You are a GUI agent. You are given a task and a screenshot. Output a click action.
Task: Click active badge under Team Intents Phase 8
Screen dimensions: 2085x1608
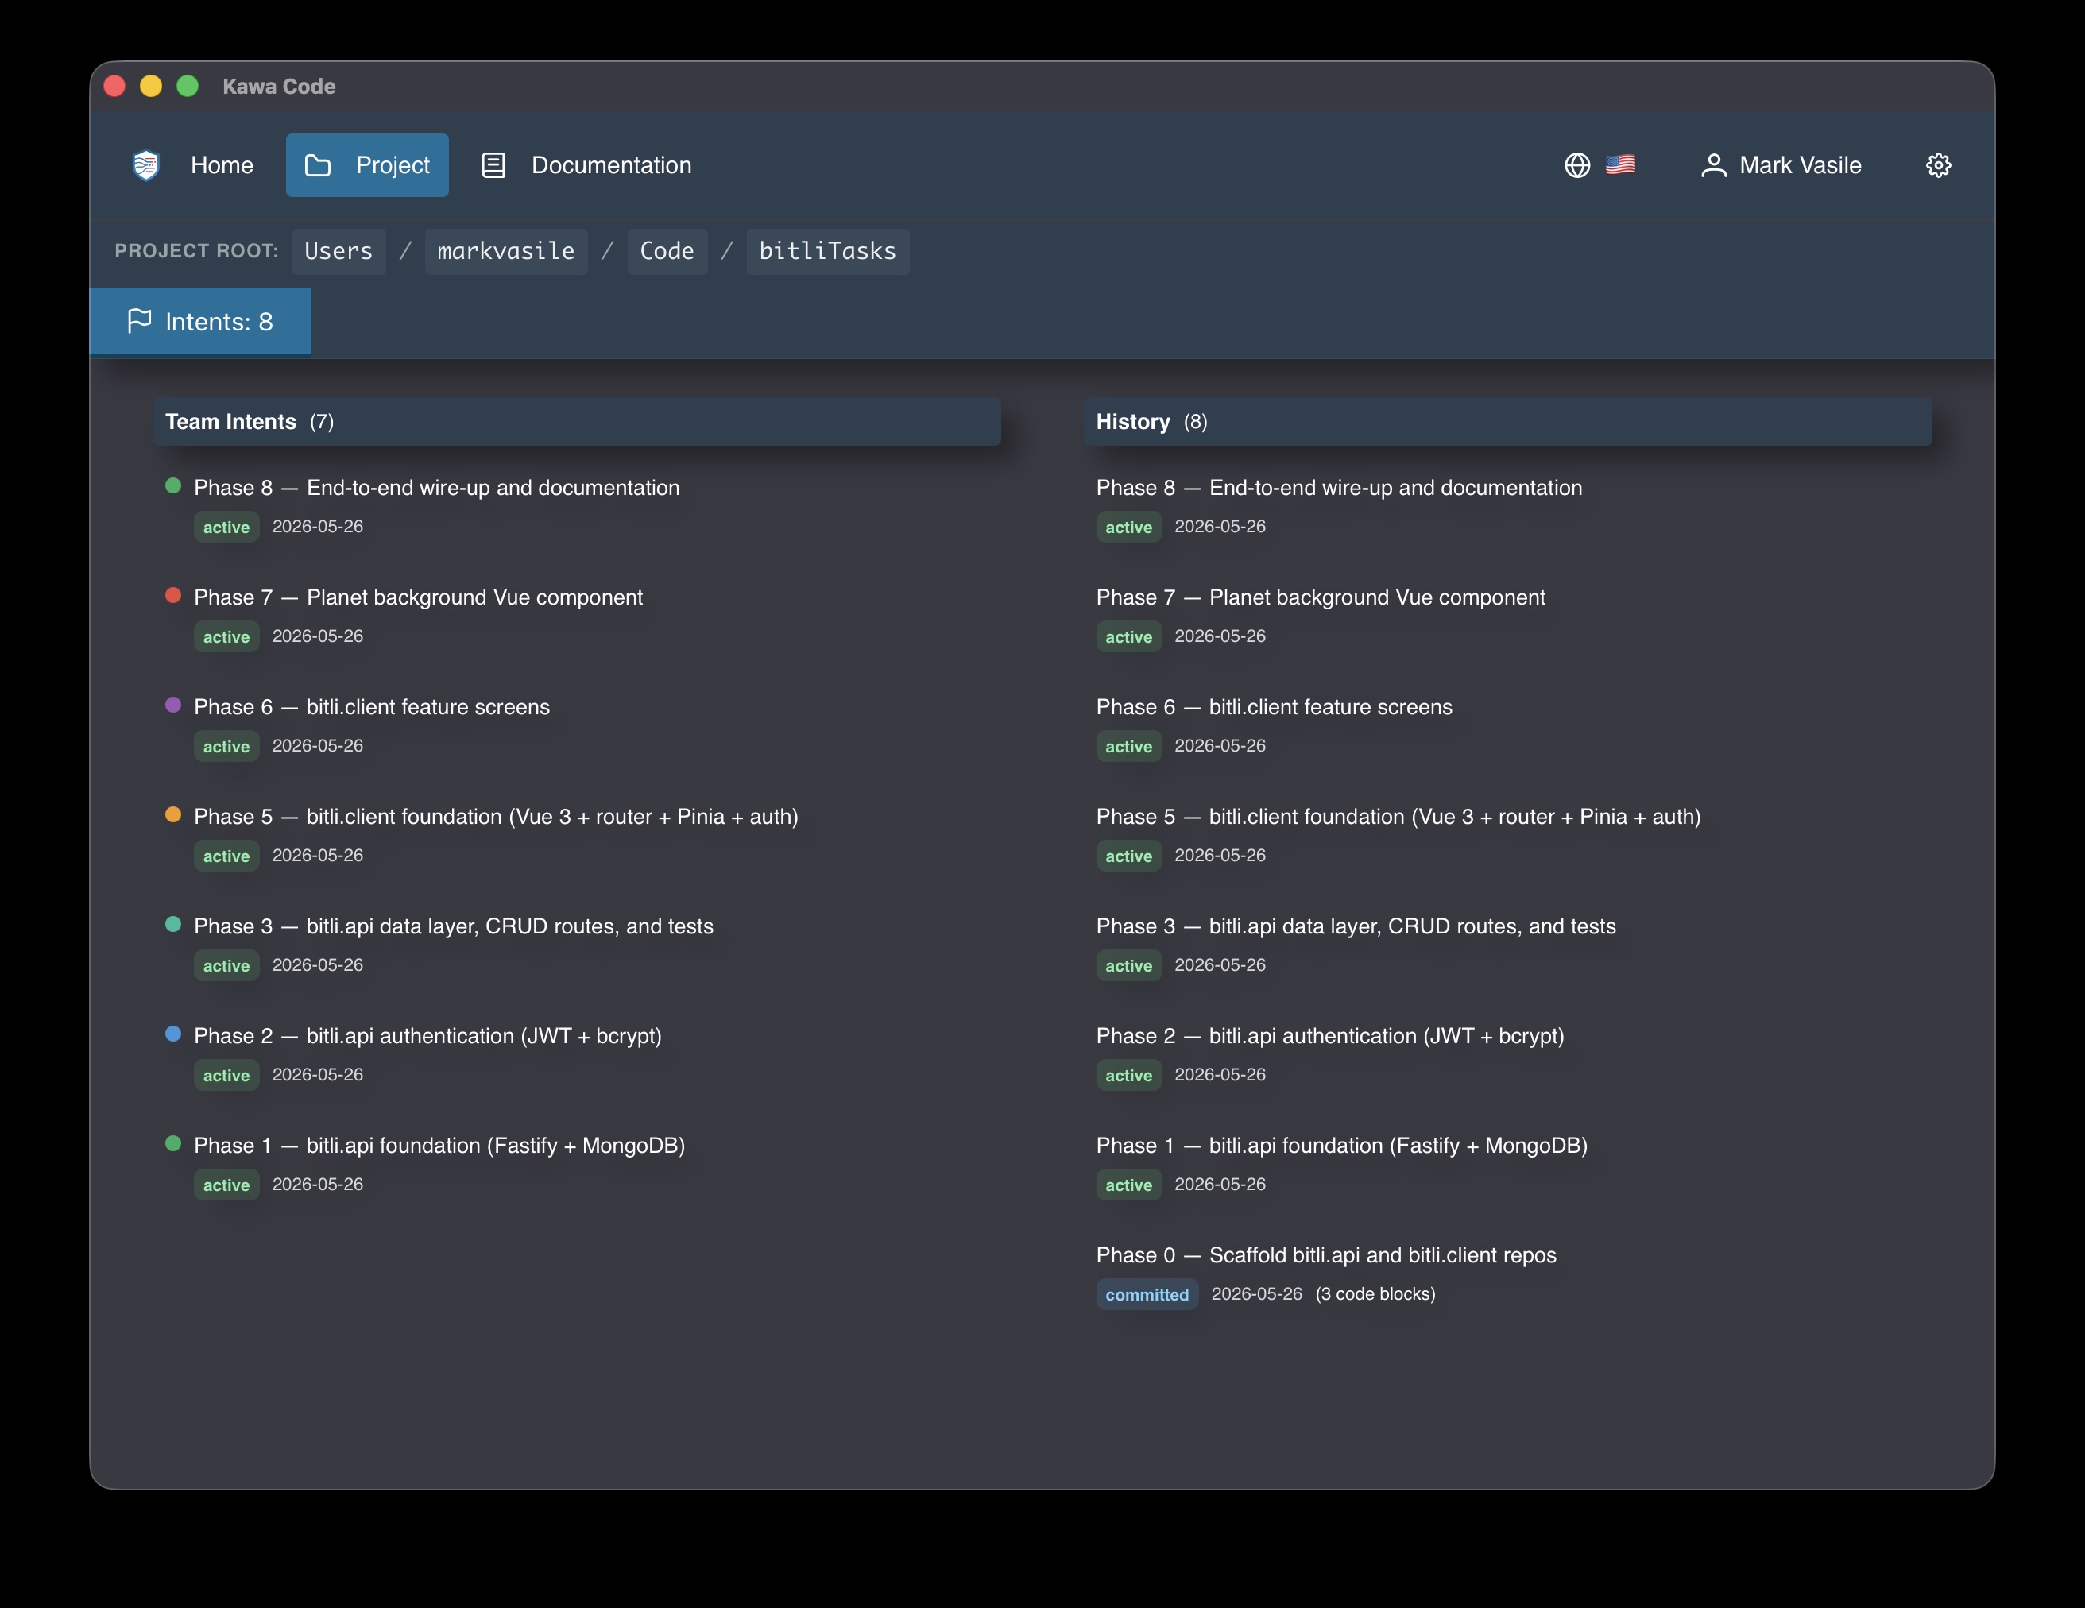tap(226, 528)
